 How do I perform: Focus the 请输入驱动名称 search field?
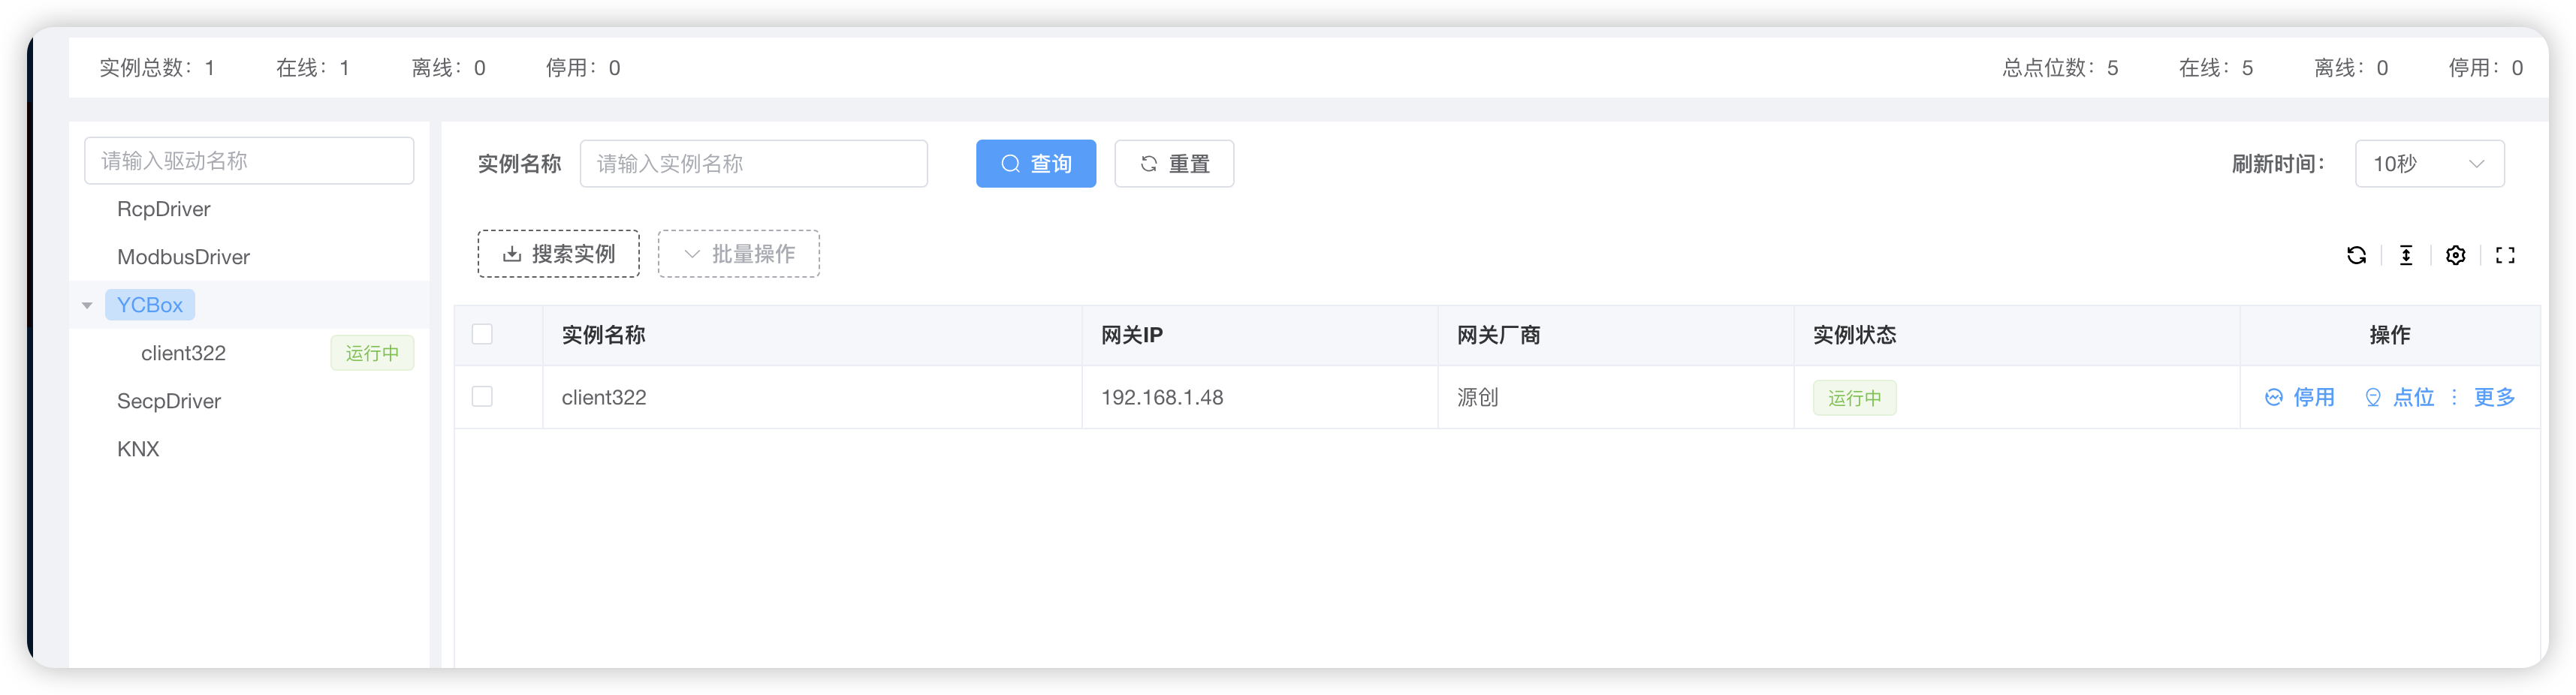pyautogui.click(x=249, y=160)
